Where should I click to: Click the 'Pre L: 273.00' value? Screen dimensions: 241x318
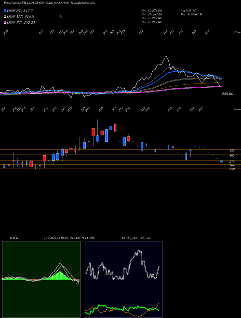[151, 18]
